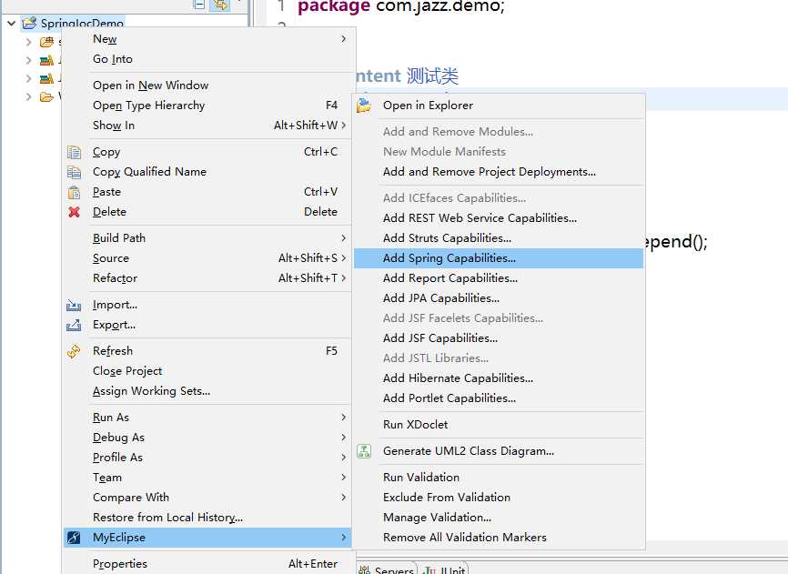Switch to the JUnit tab

444,569
